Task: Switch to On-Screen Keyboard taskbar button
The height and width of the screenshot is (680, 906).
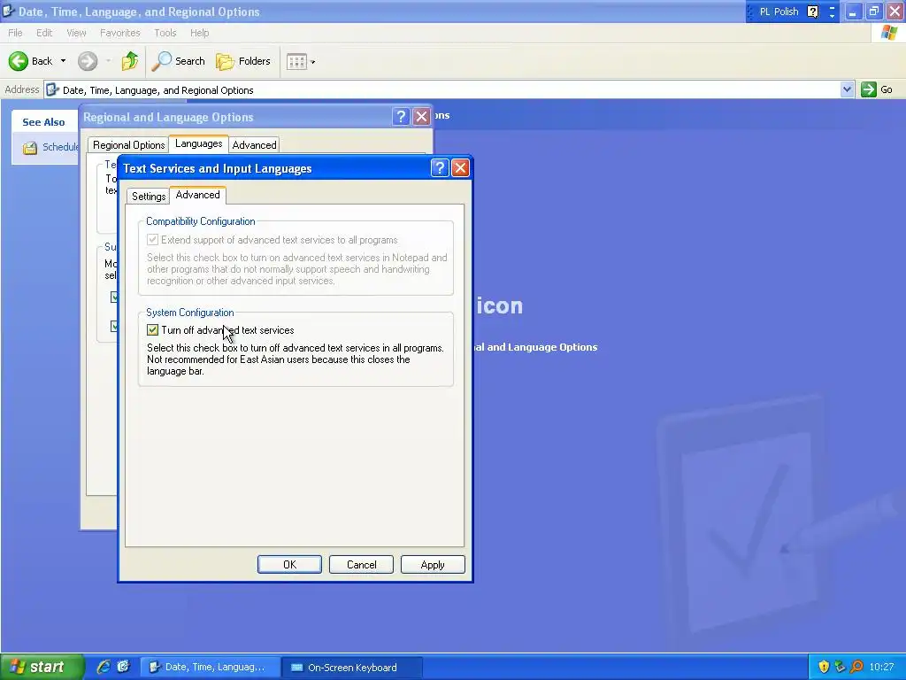Action: point(352,668)
